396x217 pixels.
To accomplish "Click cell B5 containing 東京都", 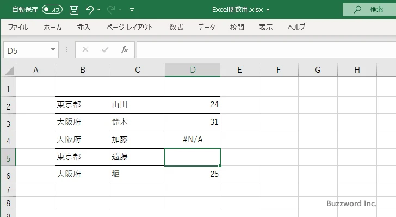I will tap(83, 157).
